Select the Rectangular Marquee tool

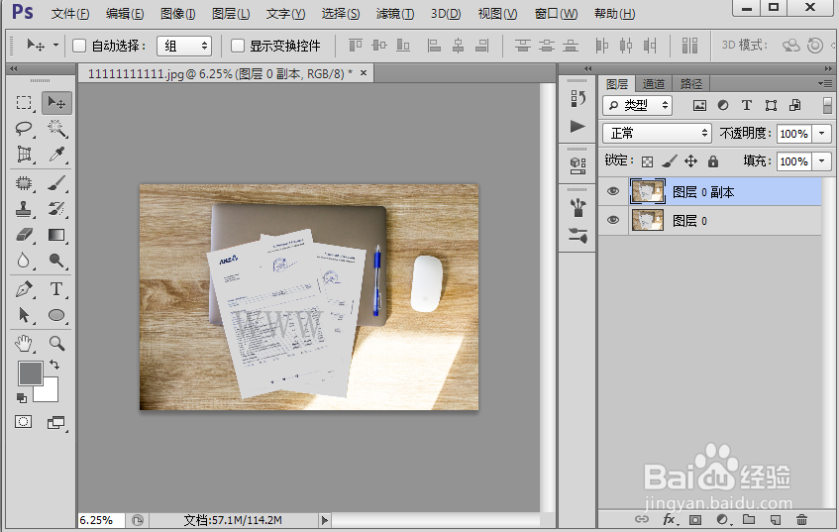click(x=24, y=102)
